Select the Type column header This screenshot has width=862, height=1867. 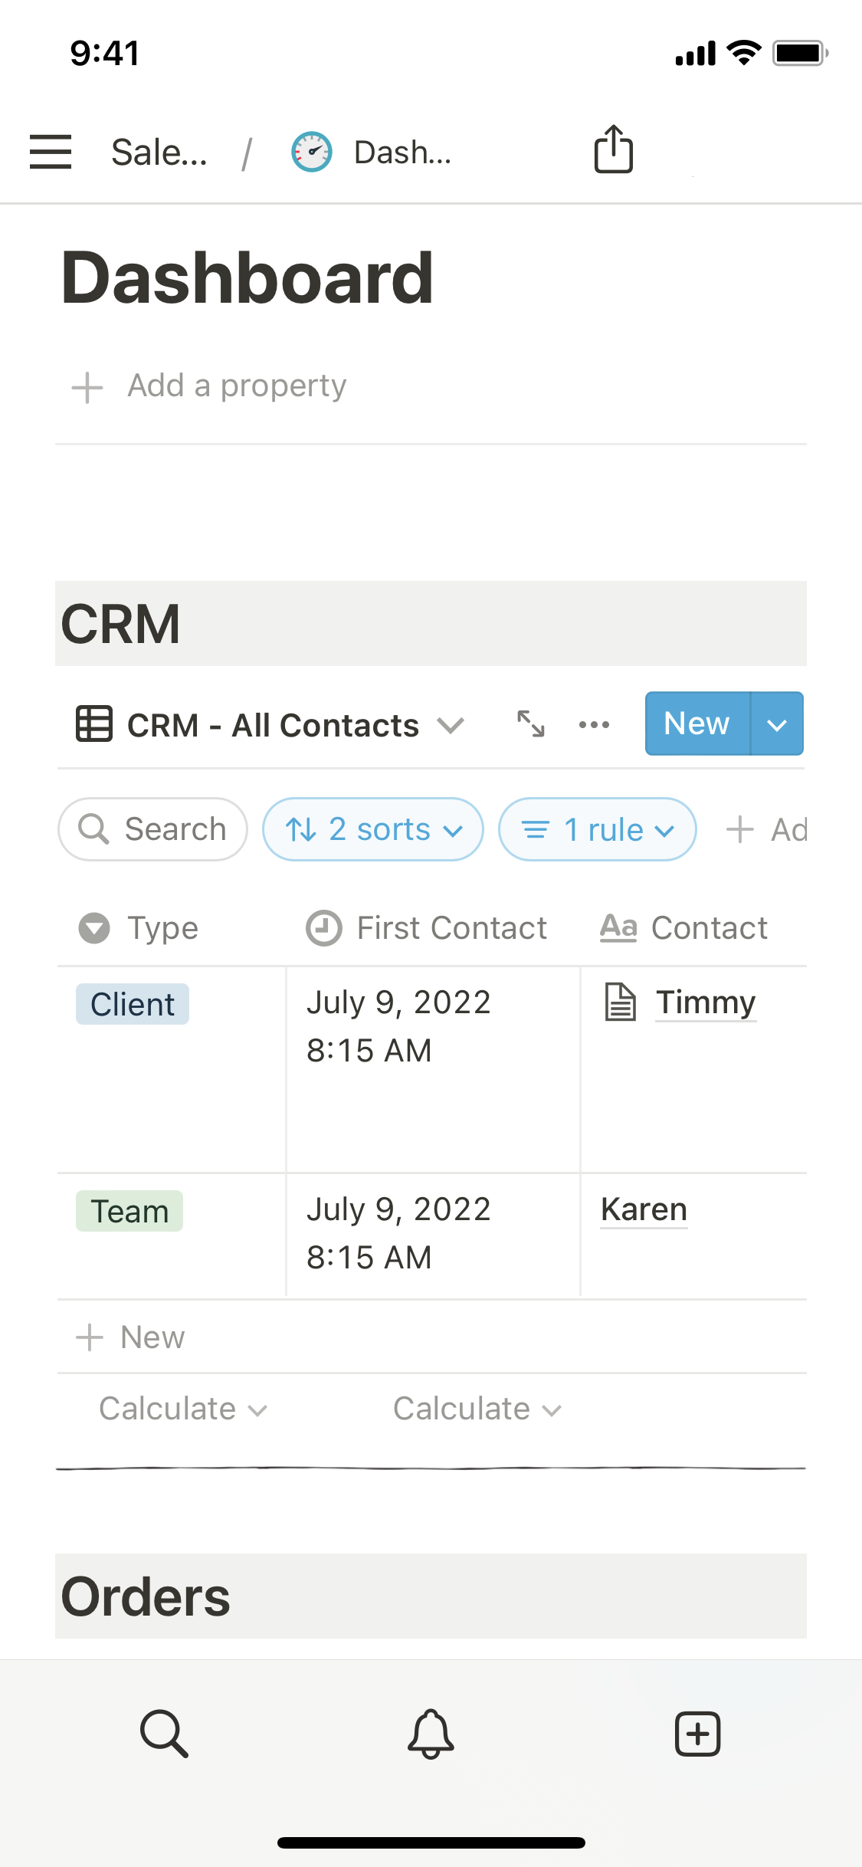pos(162,928)
